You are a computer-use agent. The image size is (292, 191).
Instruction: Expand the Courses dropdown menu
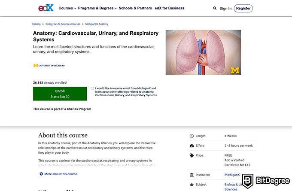pyautogui.click(x=67, y=8)
